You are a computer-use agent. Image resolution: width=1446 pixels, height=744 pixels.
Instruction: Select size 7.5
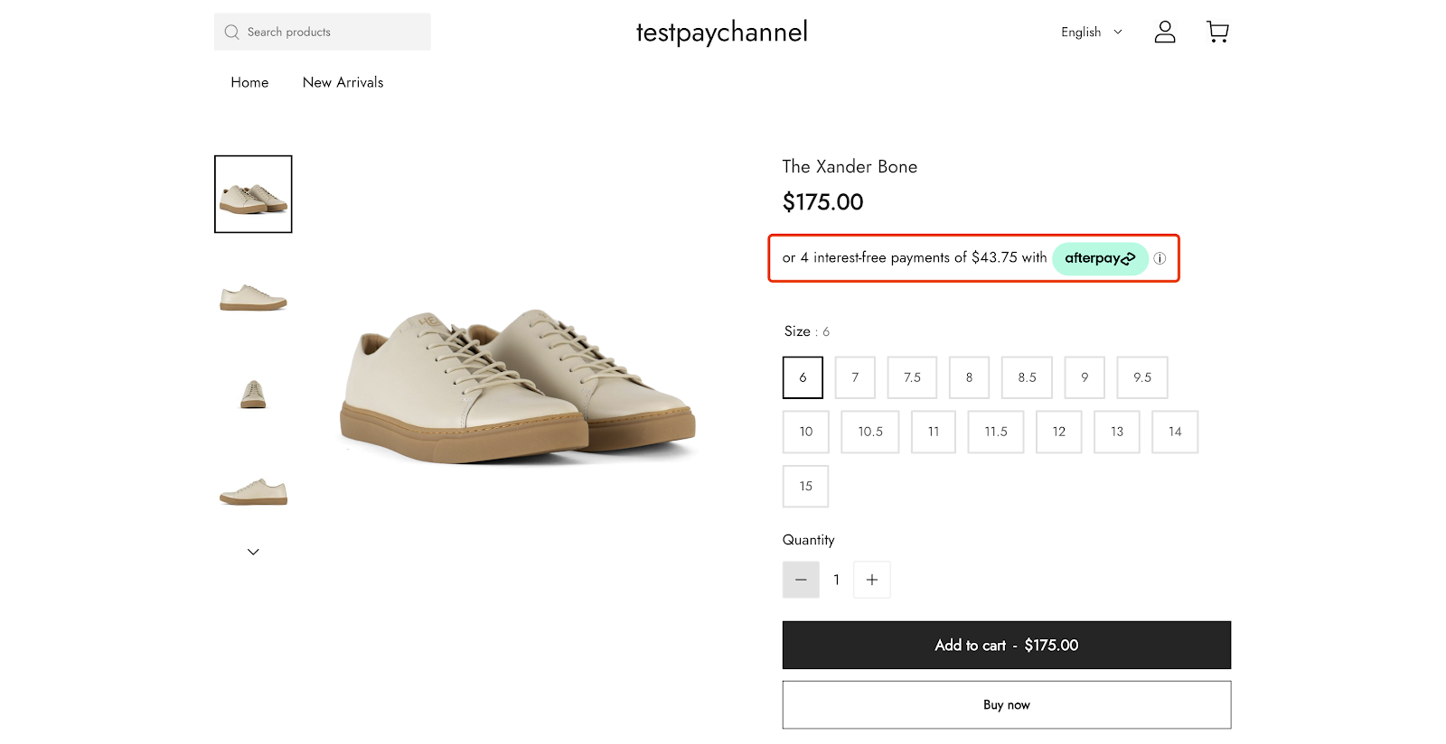coord(912,377)
